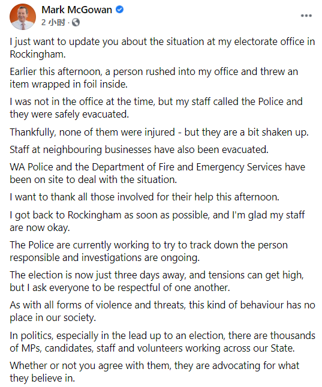Click the globe public-privacy icon
This screenshot has width=322, height=387.
[x=76, y=22]
